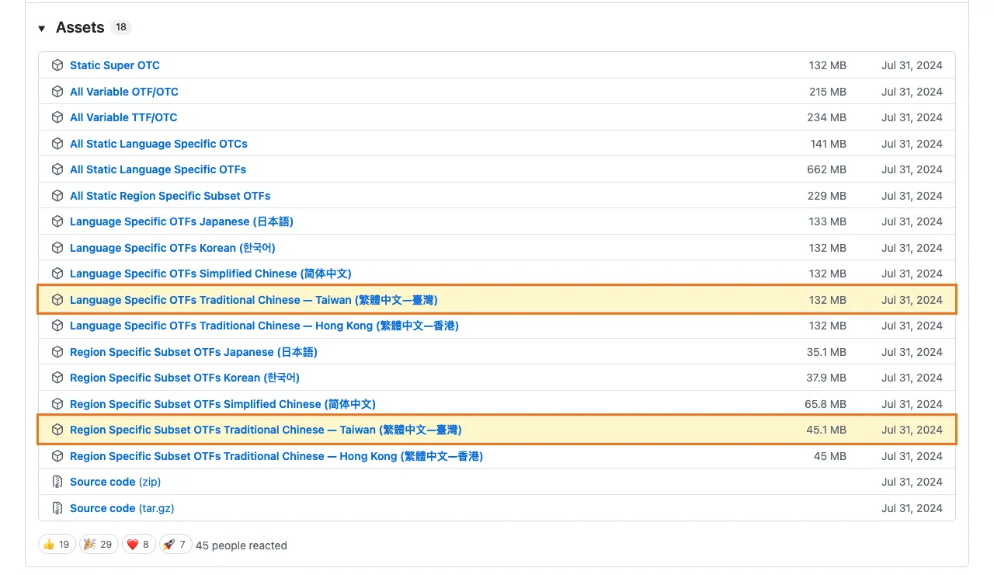This screenshot has height=575, width=994.
Task: Click the 662 MB size value
Action: coord(827,169)
